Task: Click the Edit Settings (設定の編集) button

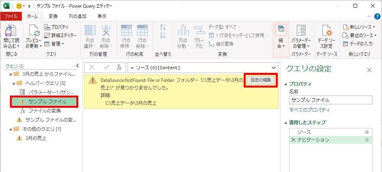Action: point(261,80)
